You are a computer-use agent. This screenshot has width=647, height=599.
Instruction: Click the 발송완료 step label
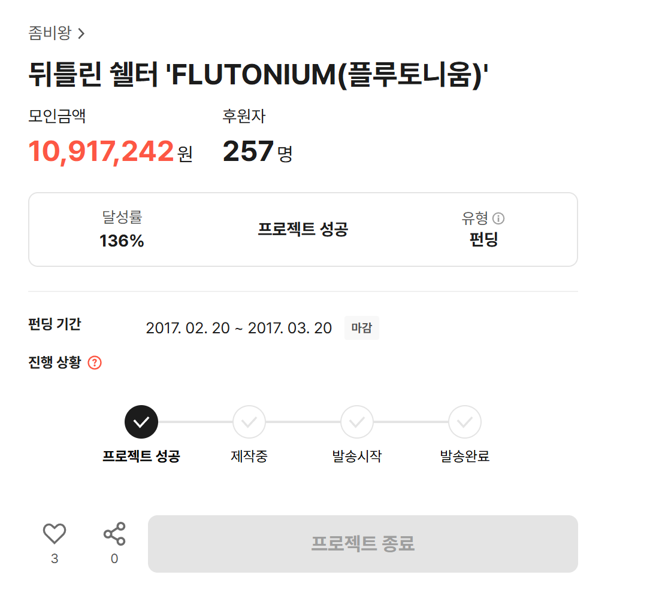point(465,457)
